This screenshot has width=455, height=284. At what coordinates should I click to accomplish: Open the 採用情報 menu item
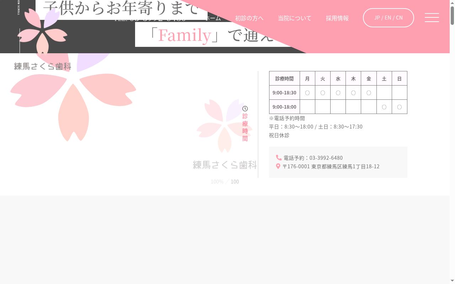(337, 18)
